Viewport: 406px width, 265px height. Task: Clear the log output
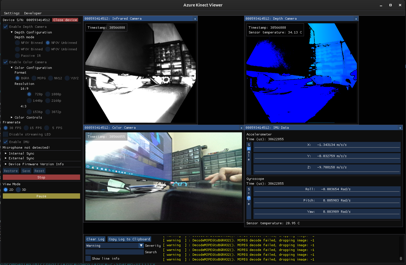tap(96, 239)
